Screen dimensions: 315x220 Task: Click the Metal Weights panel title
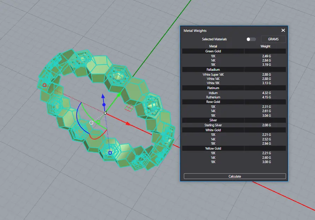(x=195, y=30)
